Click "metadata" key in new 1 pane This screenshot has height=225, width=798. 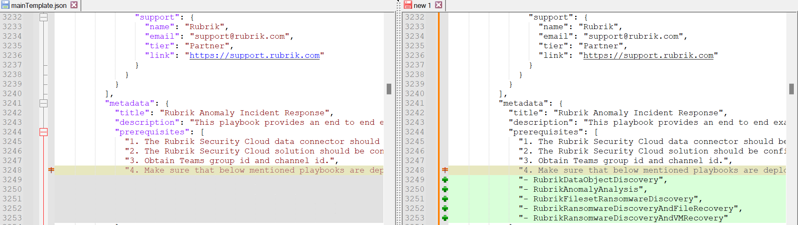pos(523,103)
